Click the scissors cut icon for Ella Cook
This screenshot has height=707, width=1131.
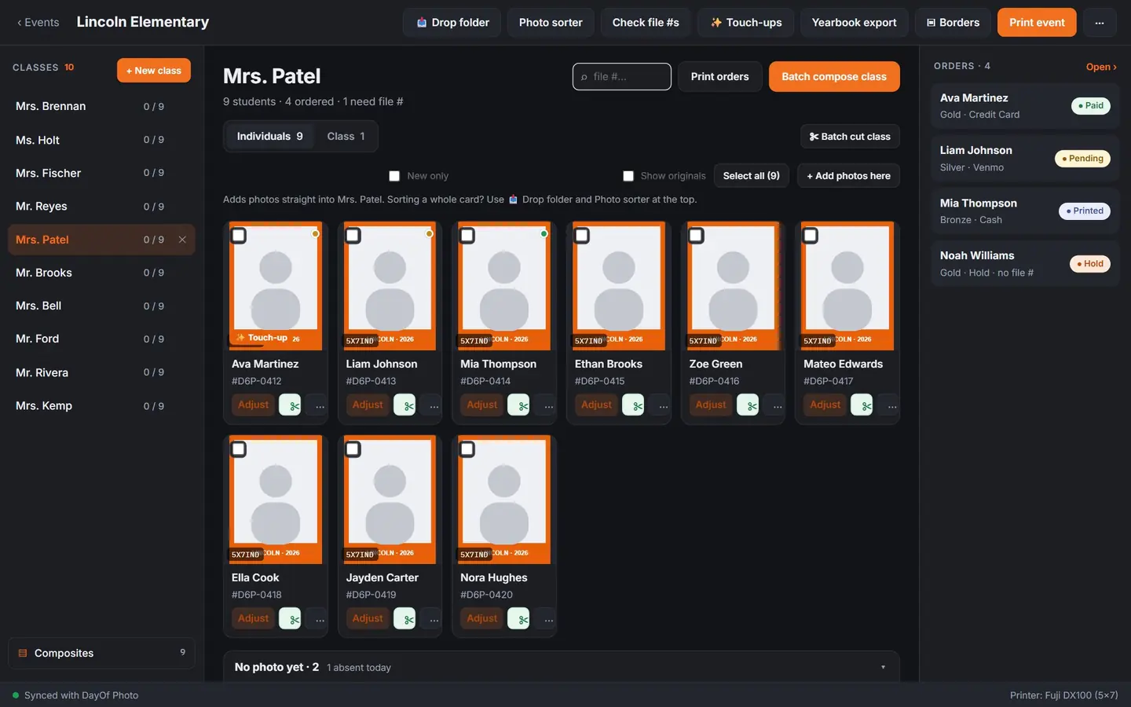(x=291, y=619)
